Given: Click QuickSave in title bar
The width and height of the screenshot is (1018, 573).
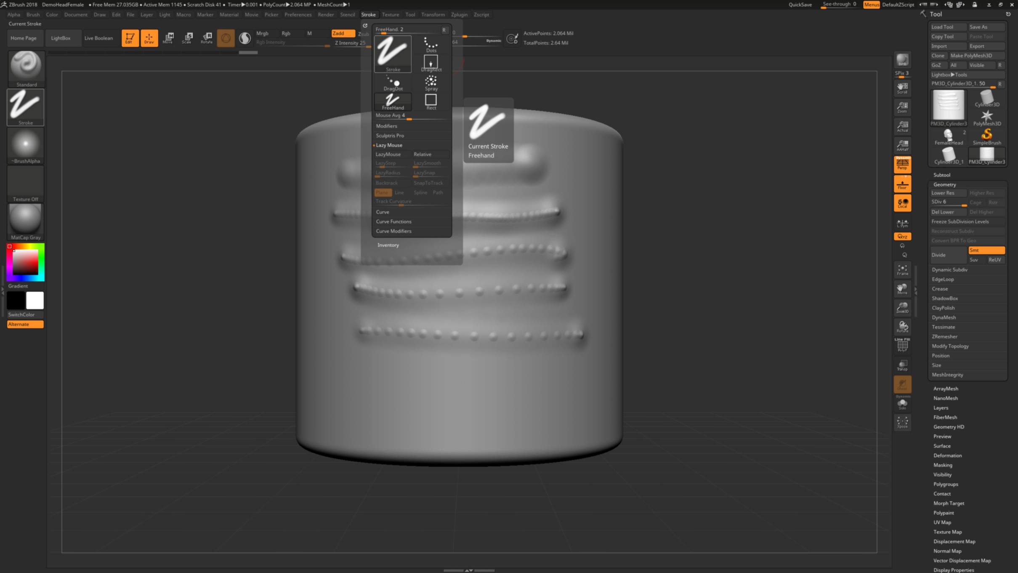Looking at the screenshot, I should coord(800,5).
